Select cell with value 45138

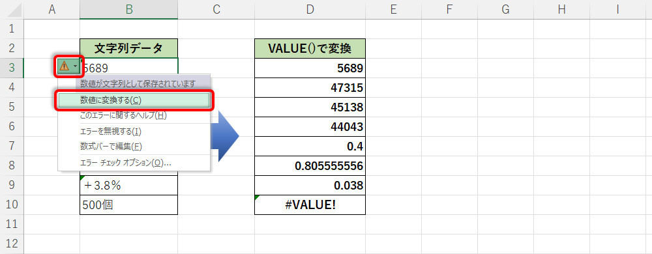coord(310,107)
